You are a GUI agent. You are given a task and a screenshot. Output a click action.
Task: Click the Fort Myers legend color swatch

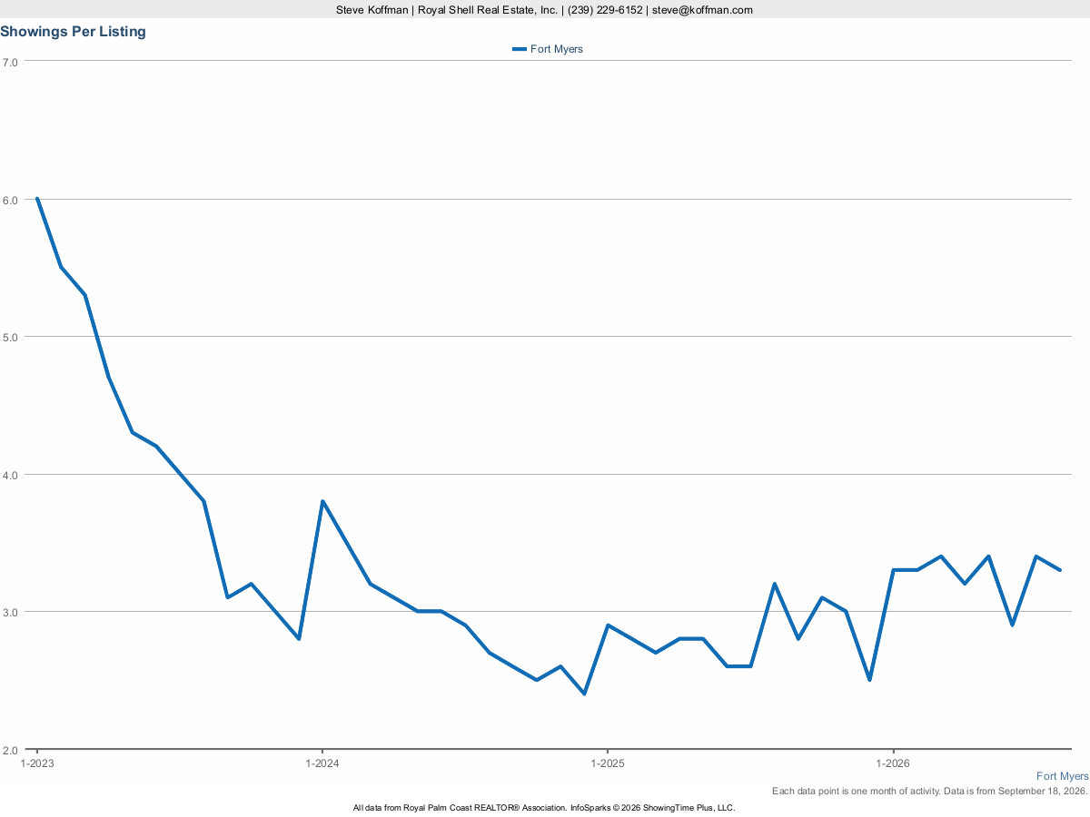tap(520, 49)
